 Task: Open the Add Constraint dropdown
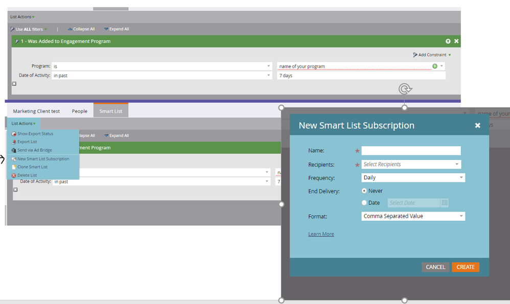[x=432, y=55]
